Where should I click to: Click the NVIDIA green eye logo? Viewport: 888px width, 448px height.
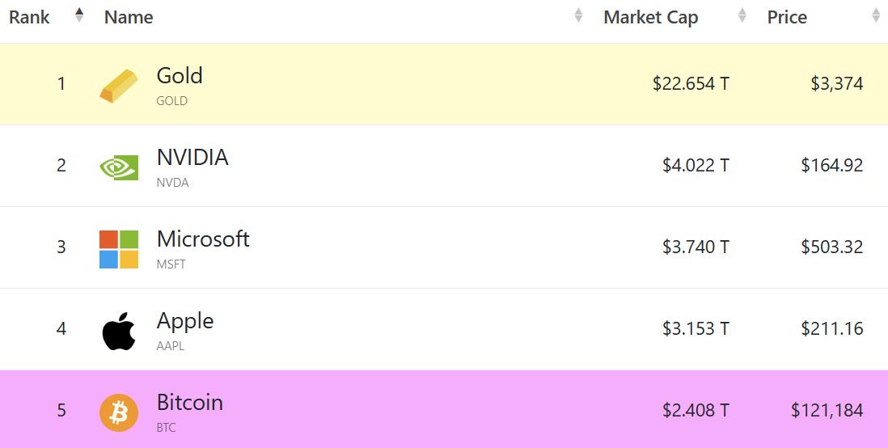[x=119, y=167]
